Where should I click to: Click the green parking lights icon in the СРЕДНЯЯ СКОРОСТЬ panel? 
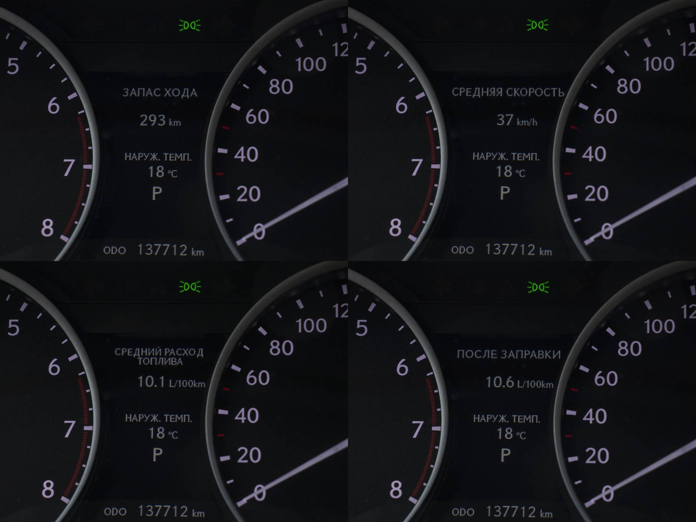pyautogui.click(x=538, y=25)
